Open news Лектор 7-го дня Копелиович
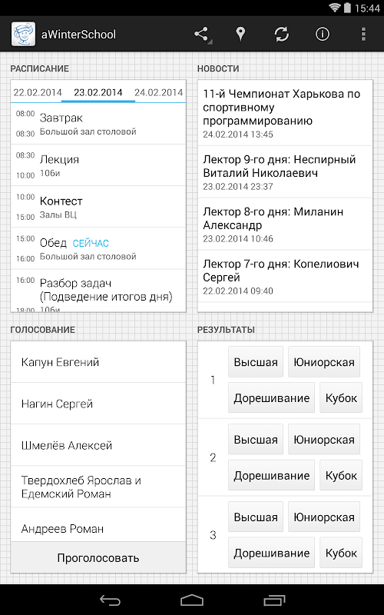 click(285, 277)
